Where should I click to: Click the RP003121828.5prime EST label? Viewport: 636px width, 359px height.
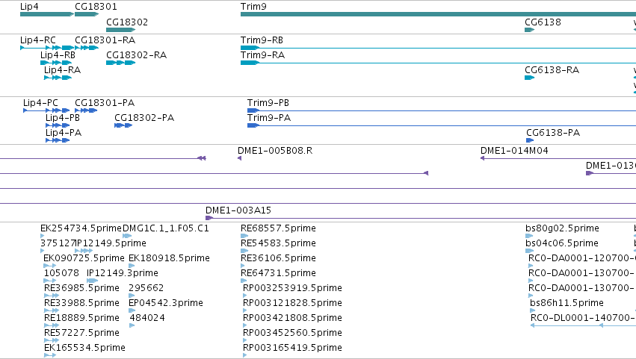[x=292, y=304]
